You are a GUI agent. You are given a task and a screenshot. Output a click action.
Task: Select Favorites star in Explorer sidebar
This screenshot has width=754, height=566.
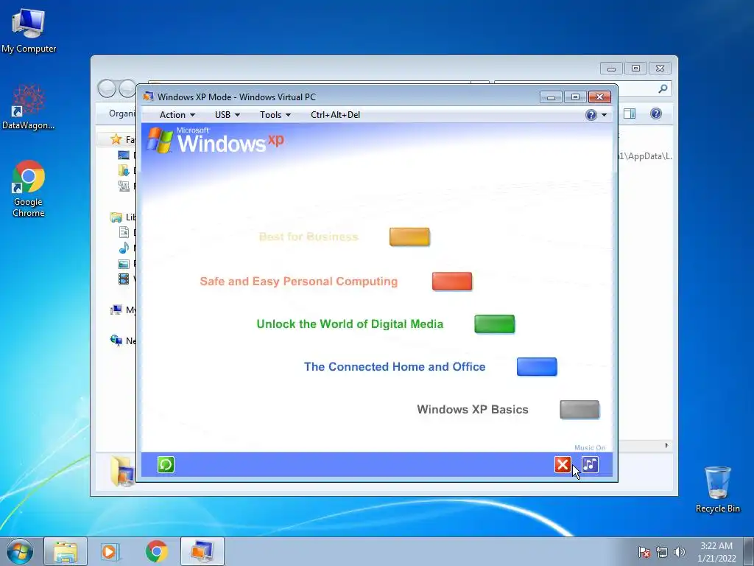[116, 139]
